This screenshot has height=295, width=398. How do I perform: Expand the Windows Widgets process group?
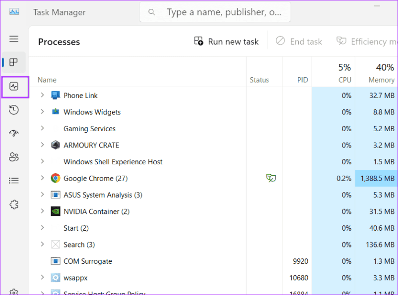click(42, 112)
